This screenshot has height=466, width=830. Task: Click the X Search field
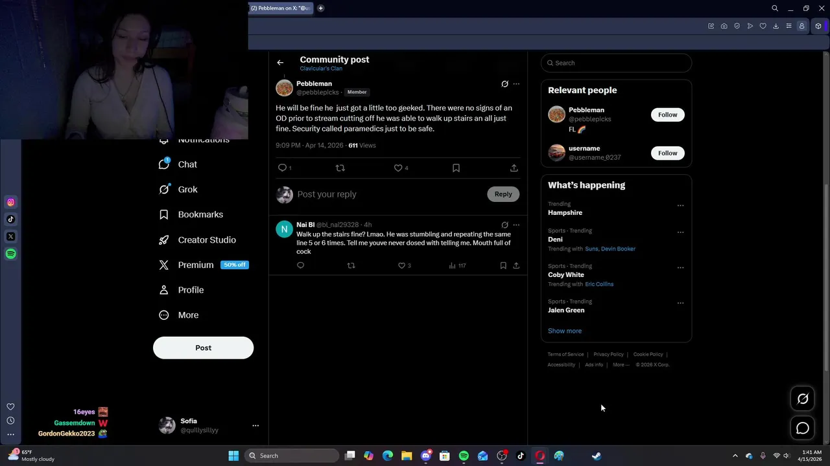click(616, 63)
